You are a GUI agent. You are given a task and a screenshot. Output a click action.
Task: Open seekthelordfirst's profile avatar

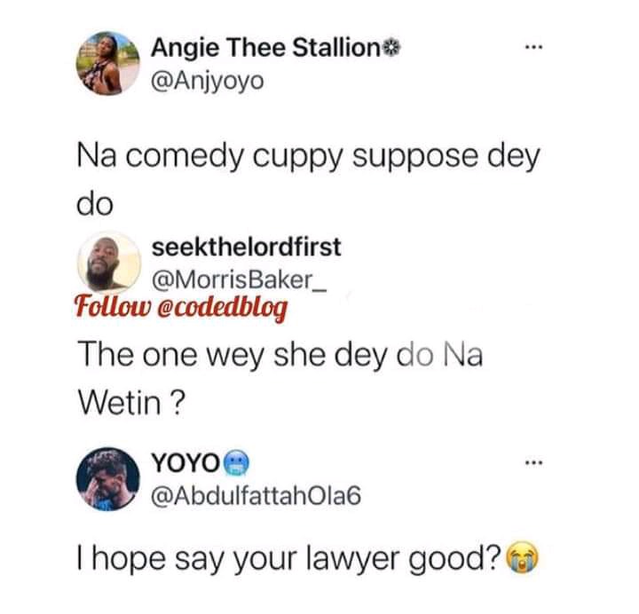pos(109,263)
